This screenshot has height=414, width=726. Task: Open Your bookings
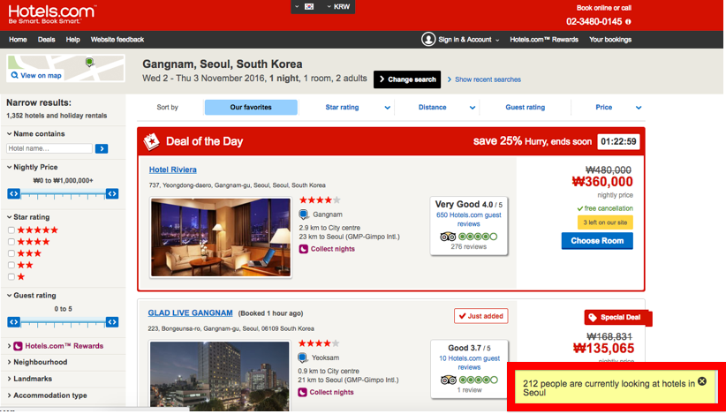point(610,40)
